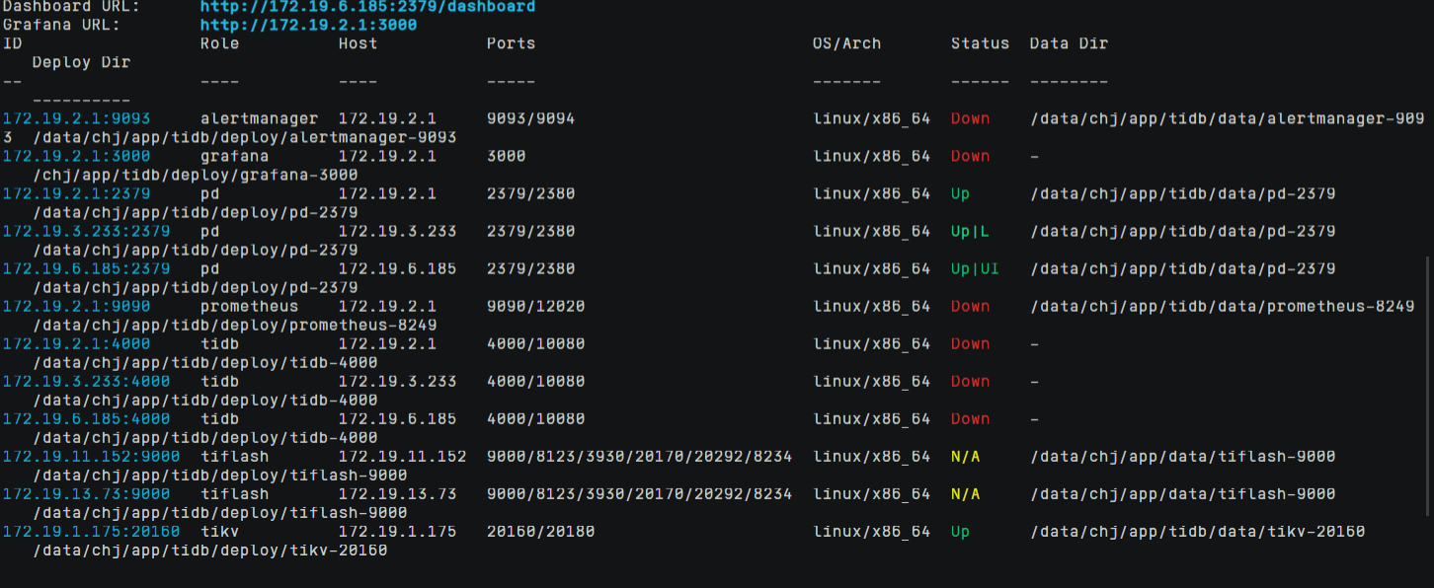Click the terminal's vertical scrollbar

click(1429, 385)
